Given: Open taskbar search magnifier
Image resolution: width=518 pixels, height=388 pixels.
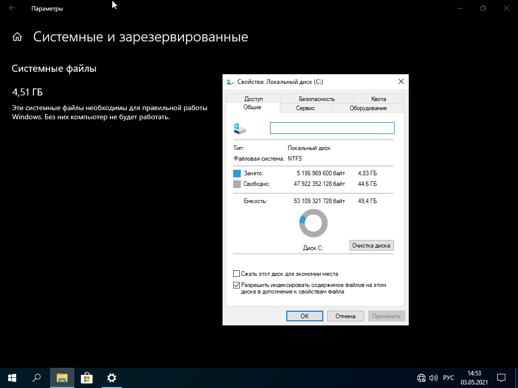Looking at the screenshot, I should (36, 378).
